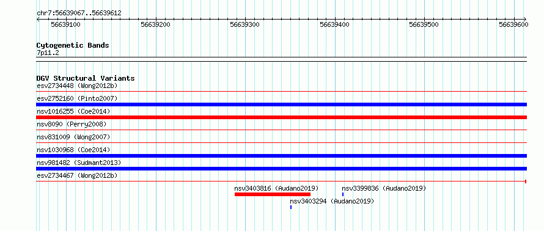This screenshot has height=231, width=544.
Task: Click the nsv3403816 (Audano2019) red bar
Action: (x=273, y=194)
